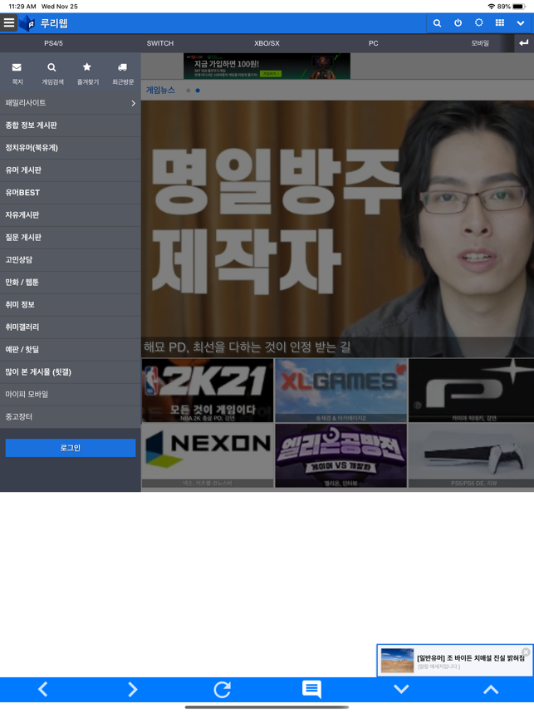Open 중고장터 menu item

pyautogui.click(x=71, y=416)
